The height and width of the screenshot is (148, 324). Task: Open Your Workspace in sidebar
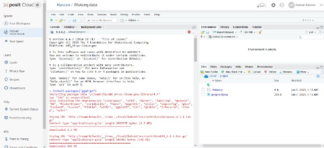[x=20, y=23]
